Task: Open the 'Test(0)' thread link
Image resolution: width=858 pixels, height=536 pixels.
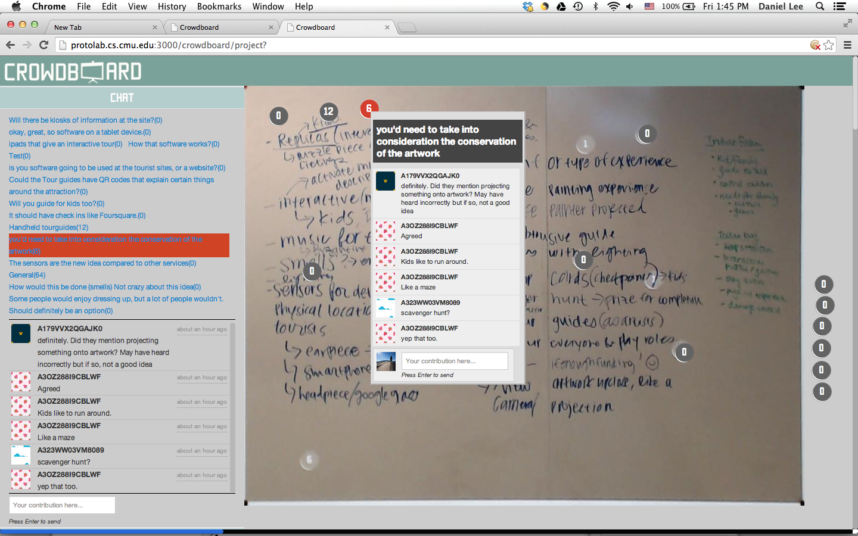Action: tap(20, 156)
